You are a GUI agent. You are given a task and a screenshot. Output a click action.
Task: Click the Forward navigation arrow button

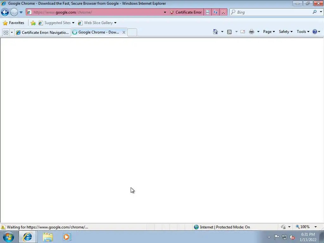(x=14, y=12)
